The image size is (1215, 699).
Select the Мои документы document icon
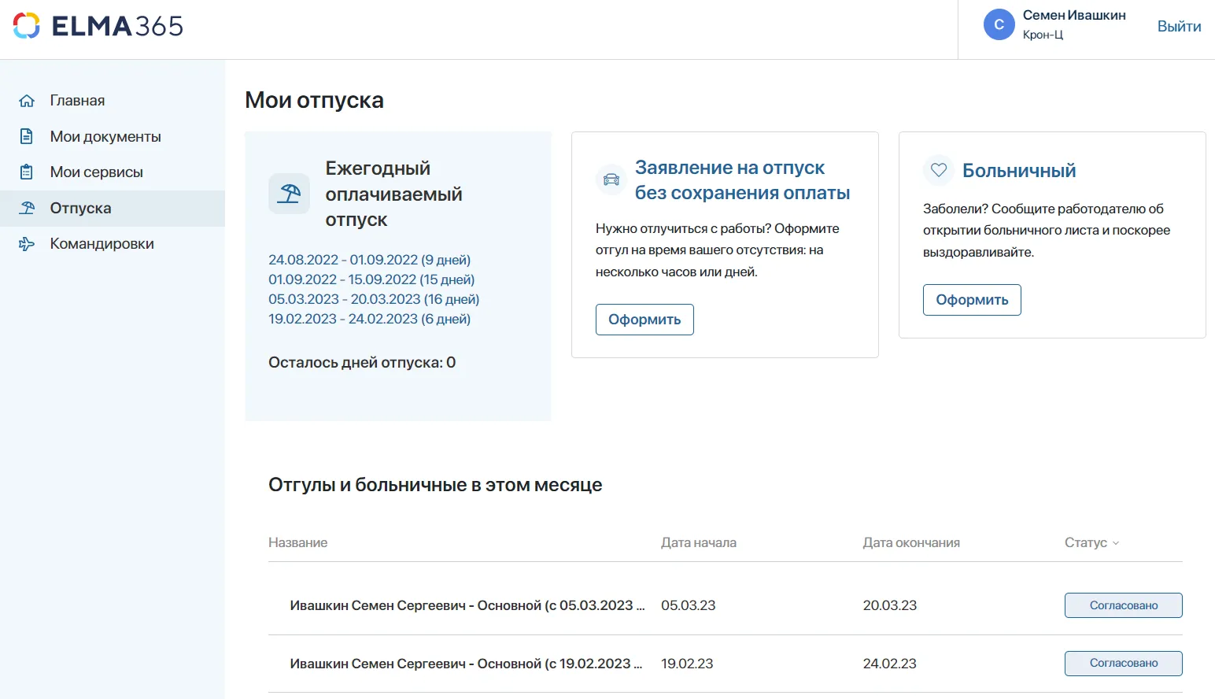pos(26,135)
